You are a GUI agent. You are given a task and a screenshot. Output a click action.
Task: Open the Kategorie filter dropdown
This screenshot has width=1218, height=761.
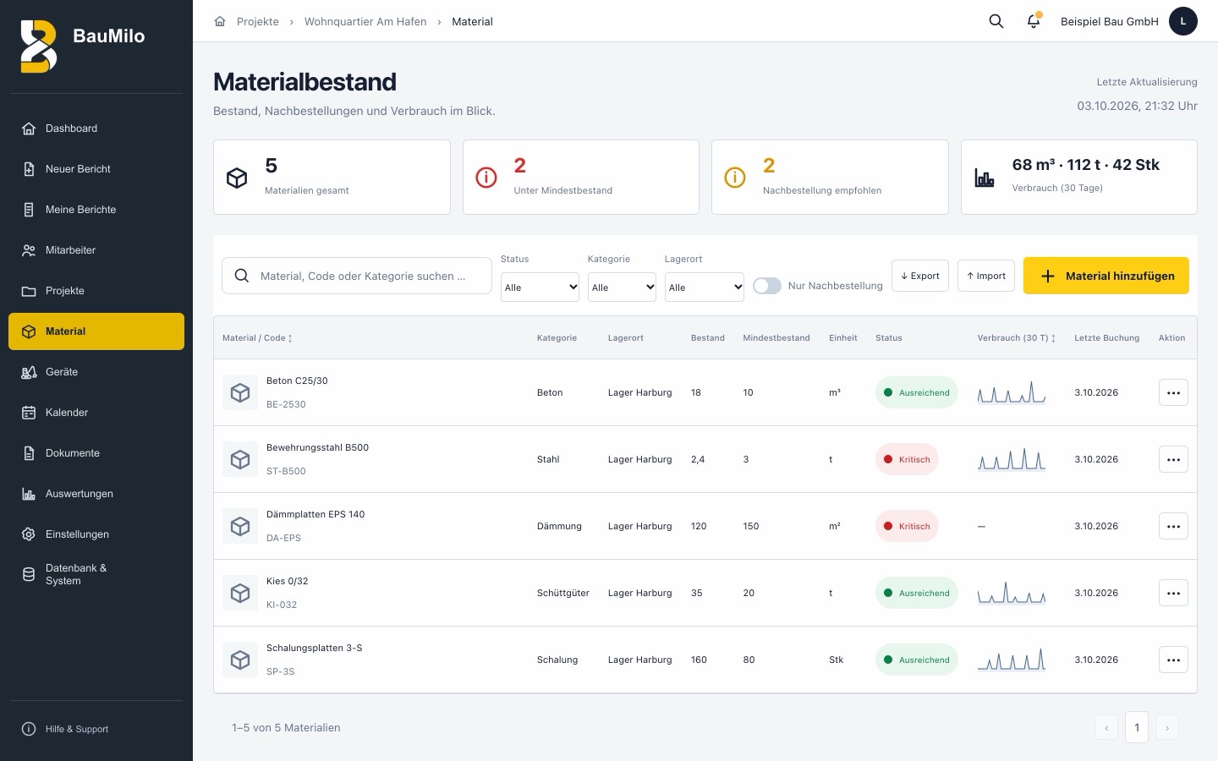click(622, 287)
